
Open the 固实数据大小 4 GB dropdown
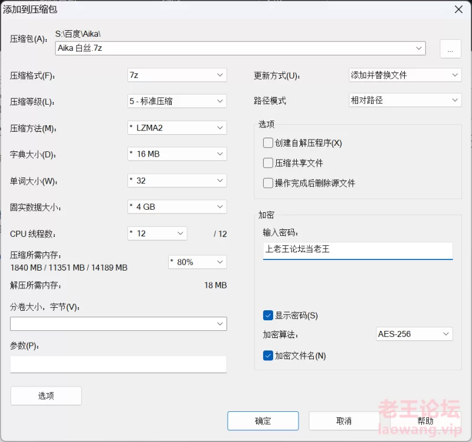[177, 207]
